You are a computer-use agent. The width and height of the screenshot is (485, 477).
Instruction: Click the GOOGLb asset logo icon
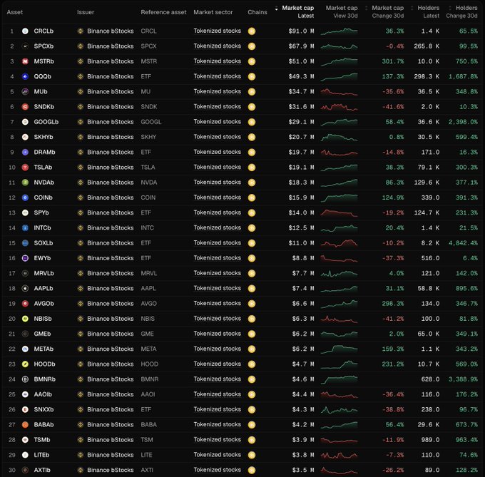click(x=26, y=122)
